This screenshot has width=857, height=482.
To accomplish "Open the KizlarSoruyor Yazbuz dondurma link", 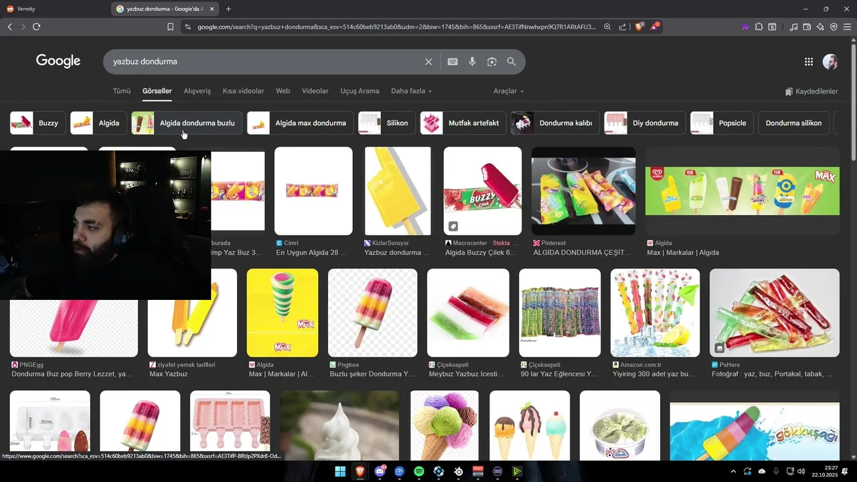I will pyautogui.click(x=396, y=252).
